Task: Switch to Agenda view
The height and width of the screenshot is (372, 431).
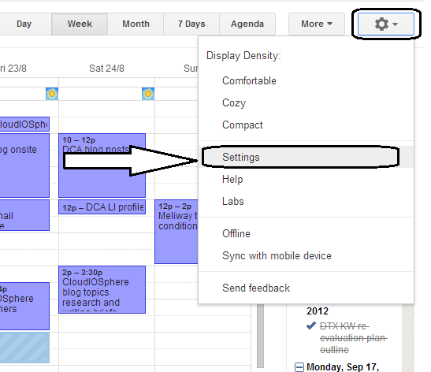Action: coord(247,24)
